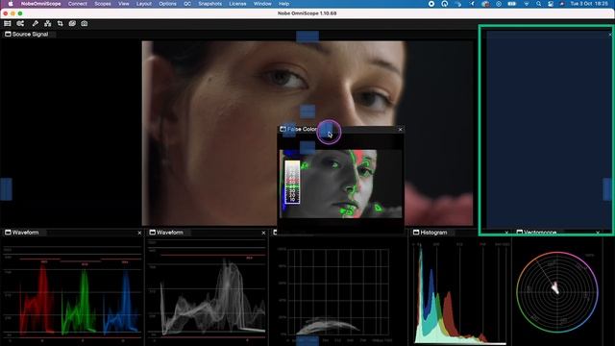Open the Options menu
The image size is (615, 346).
coord(167,4)
